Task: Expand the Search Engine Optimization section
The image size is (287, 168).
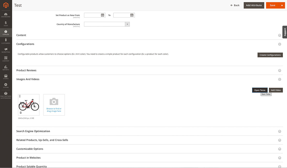Action: point(280,131)
